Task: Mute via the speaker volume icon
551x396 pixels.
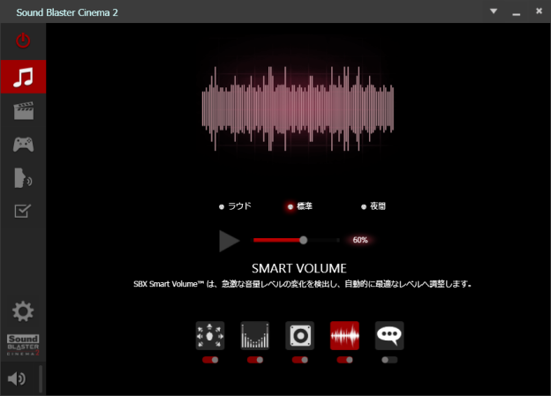Action: [17, 378]
